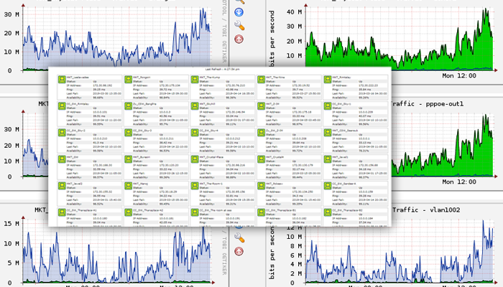
Task: Click the device icon for IP 172.30.175.104
Action: 129,80
